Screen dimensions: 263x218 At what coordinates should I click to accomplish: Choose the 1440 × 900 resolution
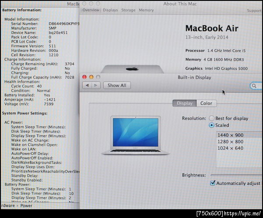click(x=239, y=135)
